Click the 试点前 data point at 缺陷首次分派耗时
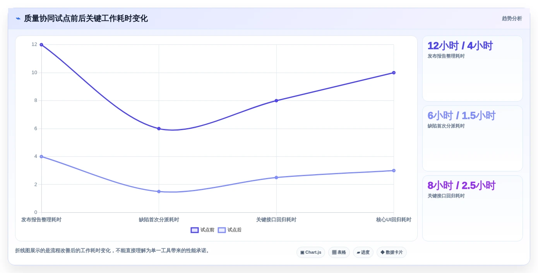Image resolution: width=538 pixels, height=273 pixels. [159, 129]
